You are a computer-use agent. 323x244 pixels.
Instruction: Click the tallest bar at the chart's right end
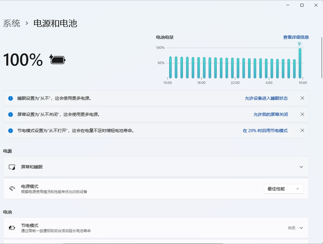click(300, 63)
